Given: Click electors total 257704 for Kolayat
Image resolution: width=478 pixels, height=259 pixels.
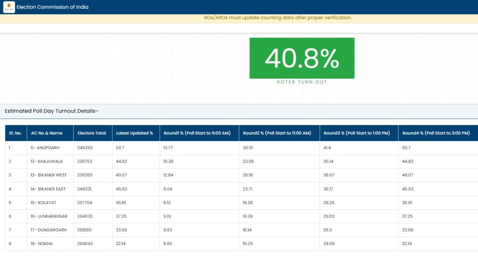Looking at the screenshot, I should [x=84, y=203].
